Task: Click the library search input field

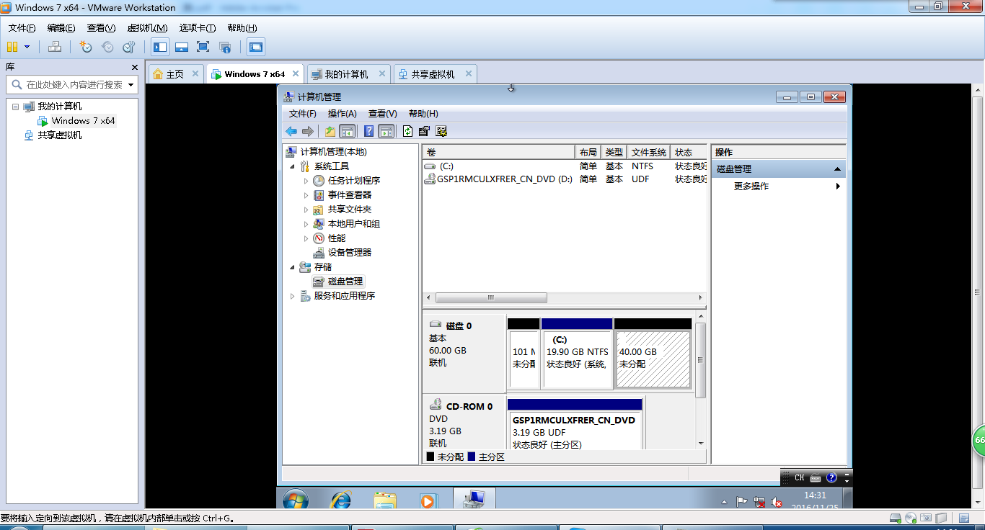Action: click(x=74, y=84)
